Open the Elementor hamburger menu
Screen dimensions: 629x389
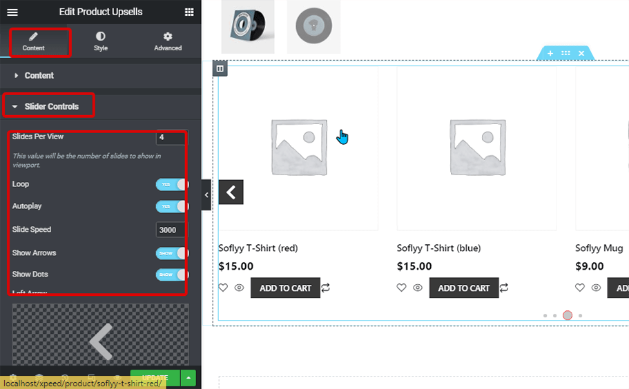pos(12,12)
